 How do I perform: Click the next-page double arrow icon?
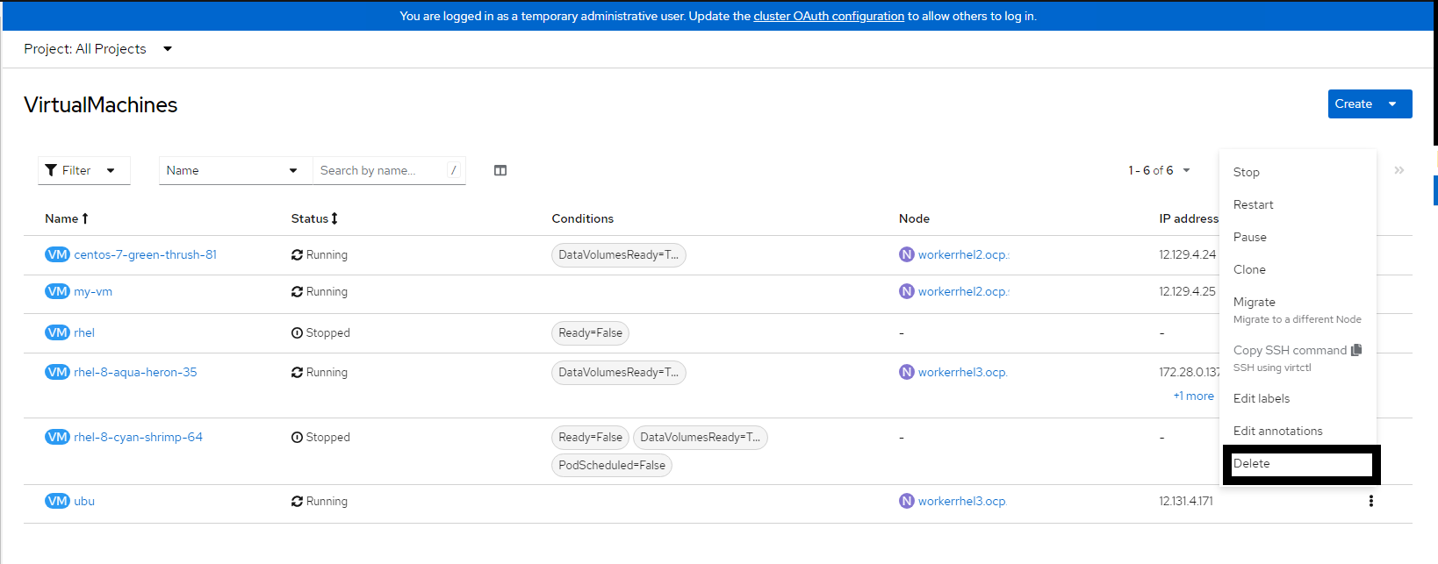[1398, 170]
